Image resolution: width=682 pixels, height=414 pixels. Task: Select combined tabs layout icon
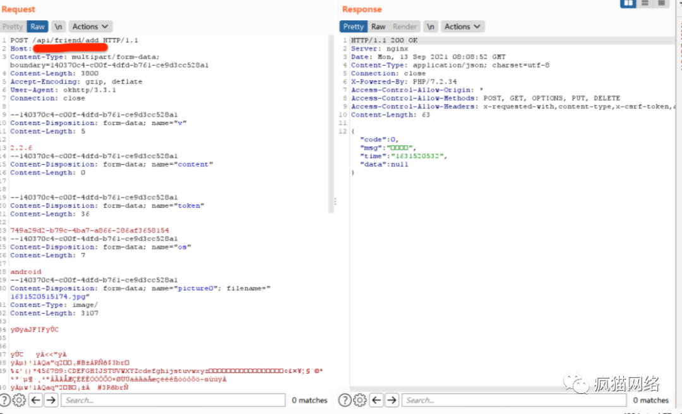pos(661,3)
